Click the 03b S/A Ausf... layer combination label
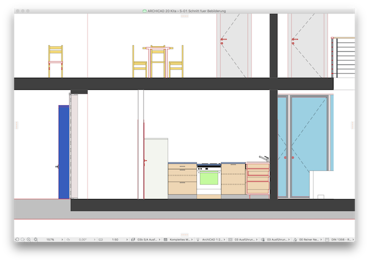 click(x=147, y=239)
